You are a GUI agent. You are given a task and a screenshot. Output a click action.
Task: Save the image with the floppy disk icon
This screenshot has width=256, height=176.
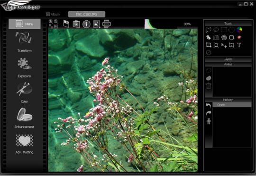pos(66,24)
